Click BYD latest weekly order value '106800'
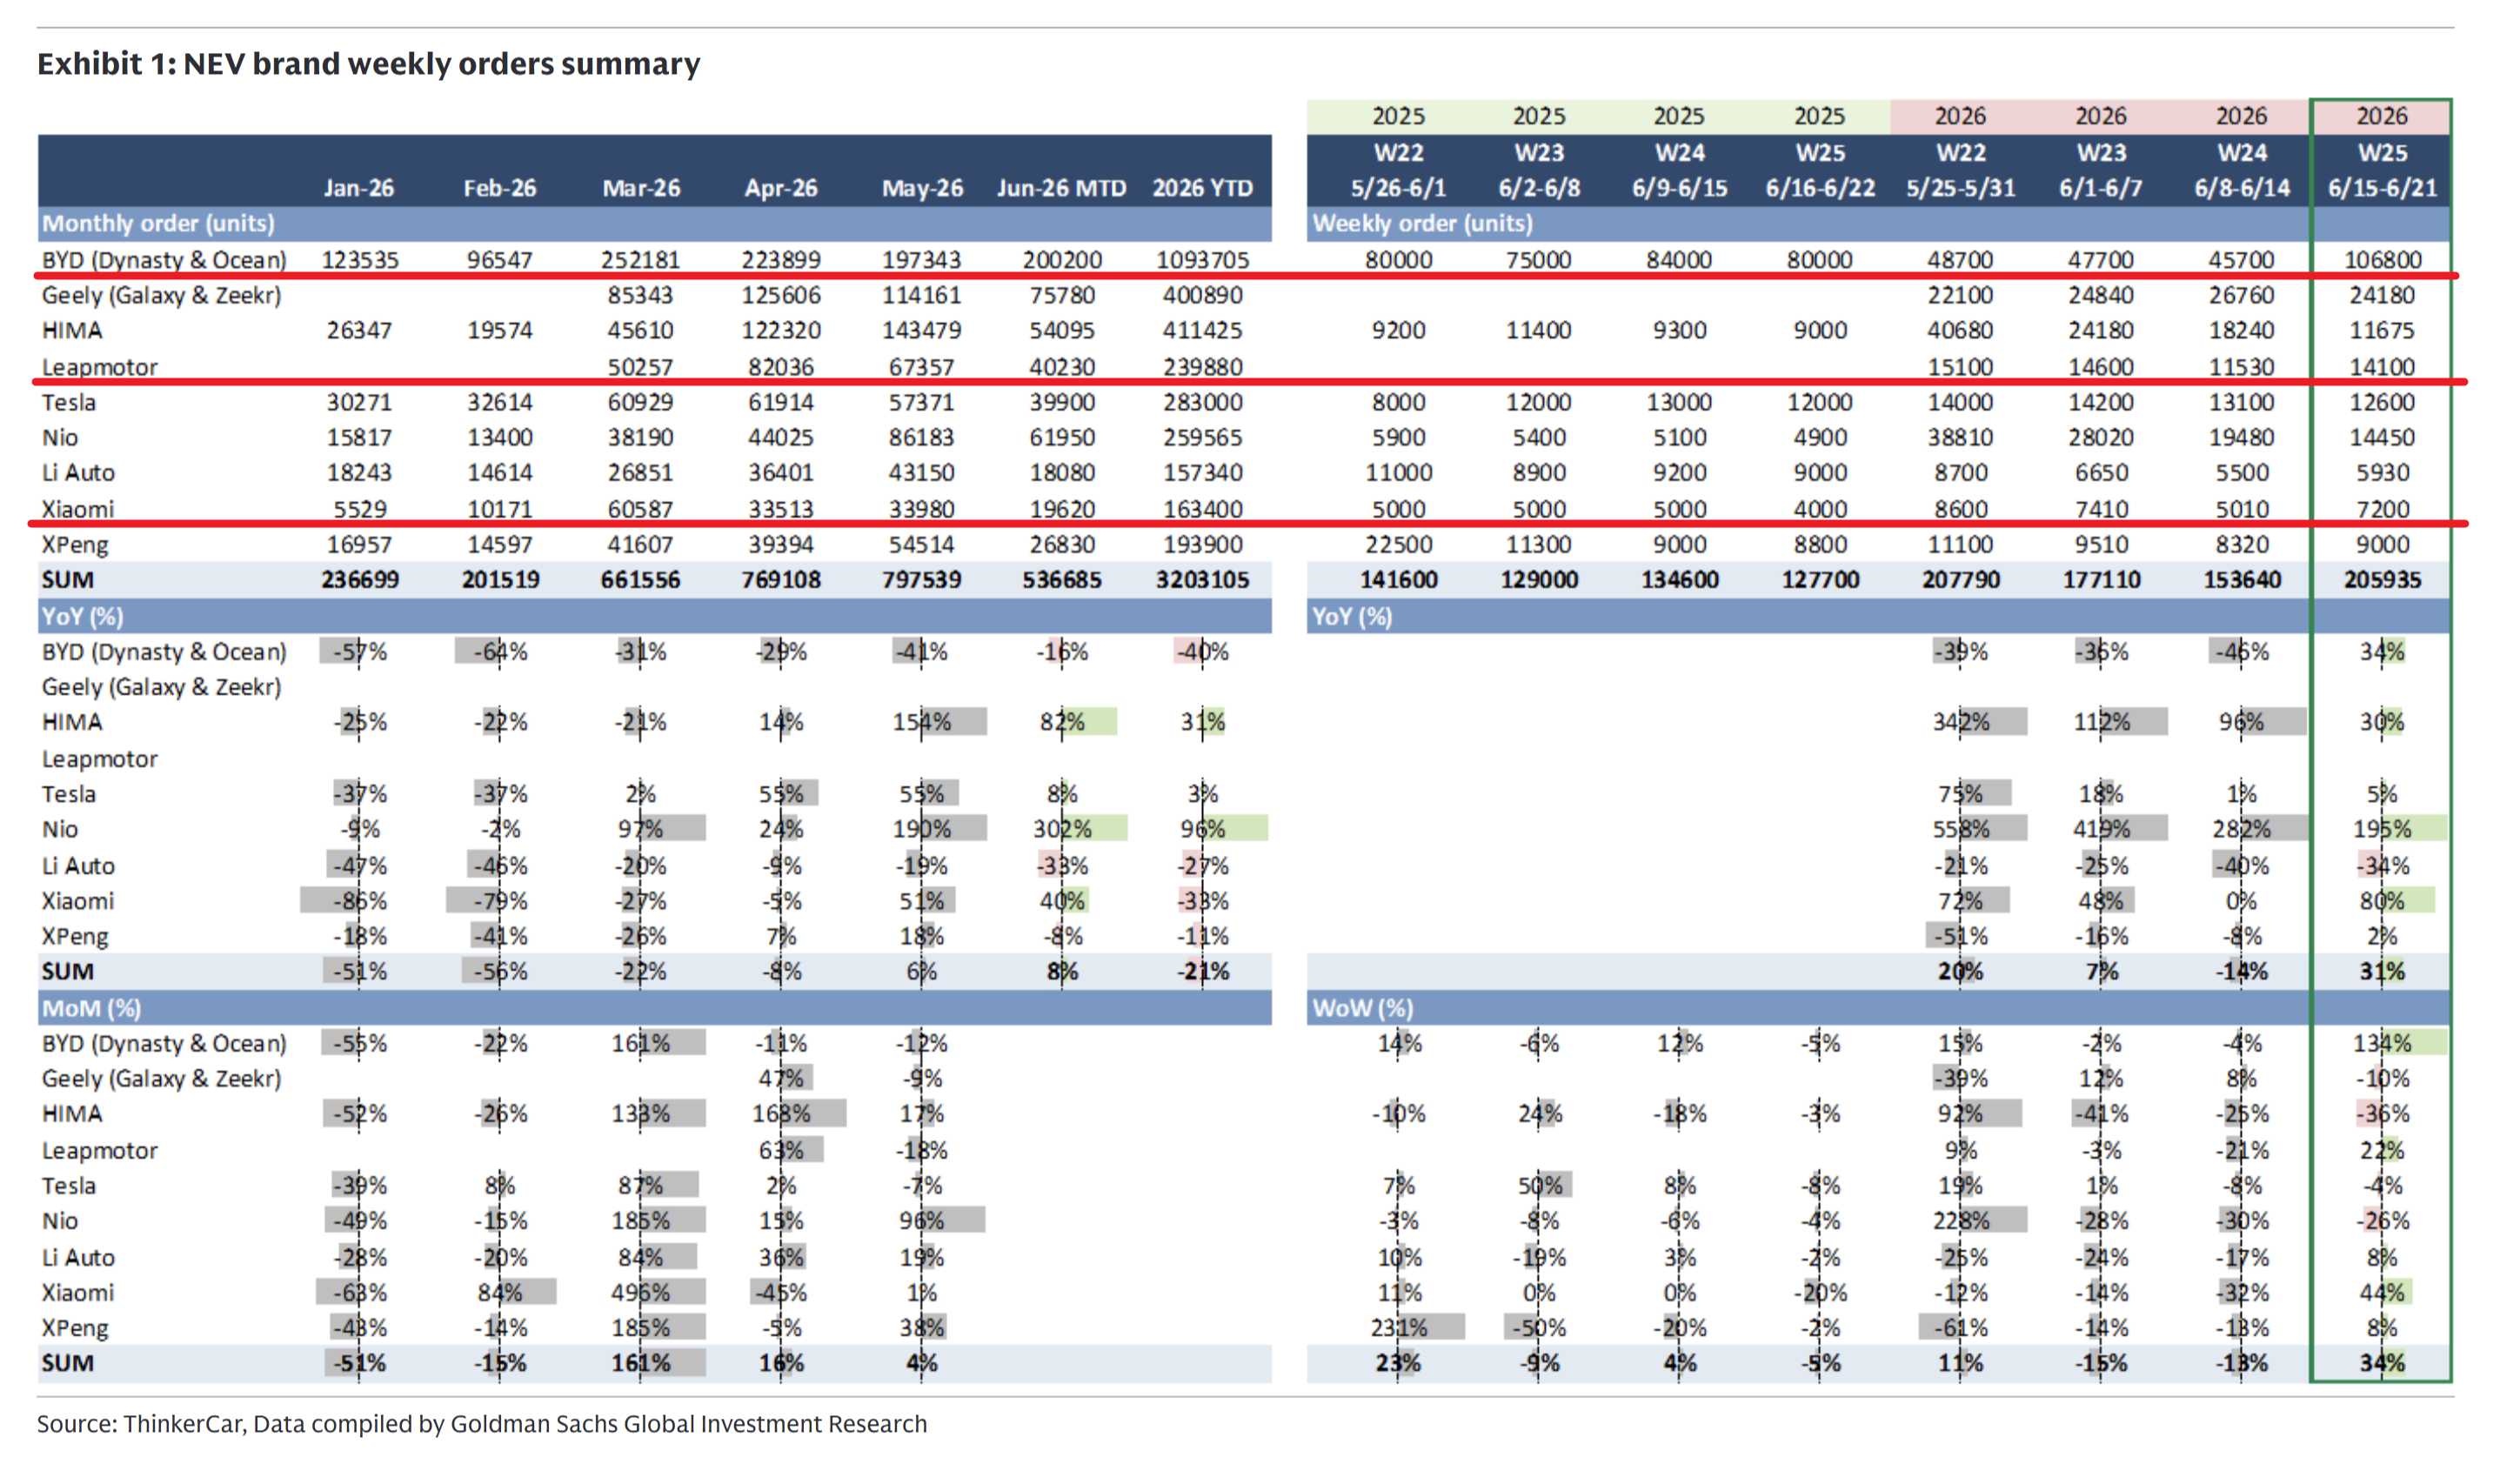The image size is (2520, 1464). (2383, 260)
